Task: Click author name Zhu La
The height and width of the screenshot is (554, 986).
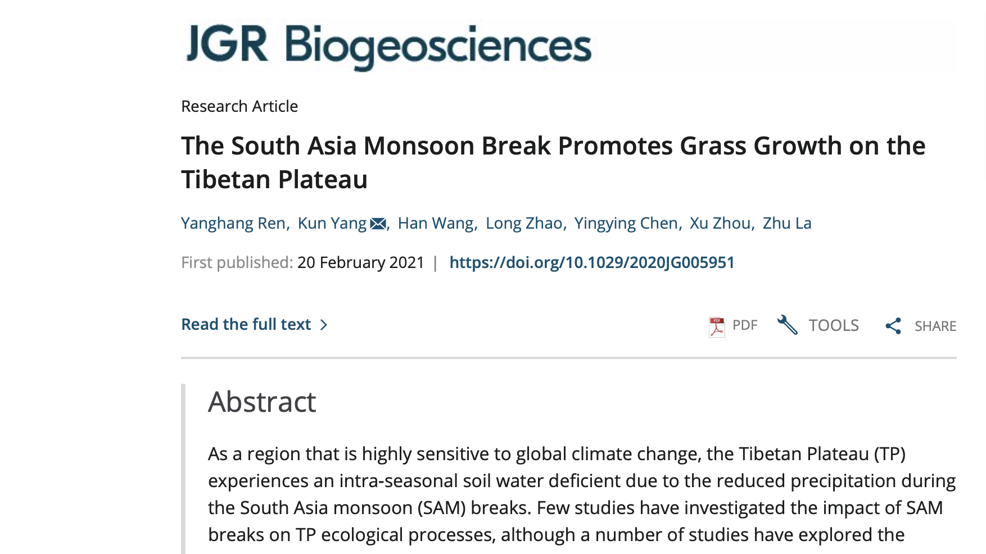Action: (787, 223)
